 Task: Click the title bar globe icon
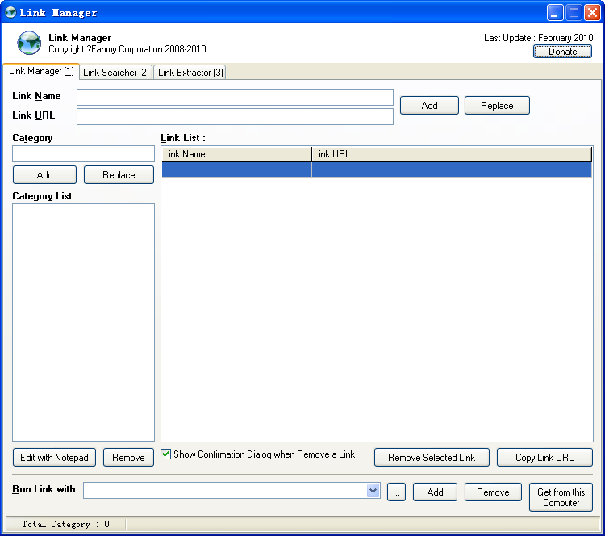coord(10,12)
